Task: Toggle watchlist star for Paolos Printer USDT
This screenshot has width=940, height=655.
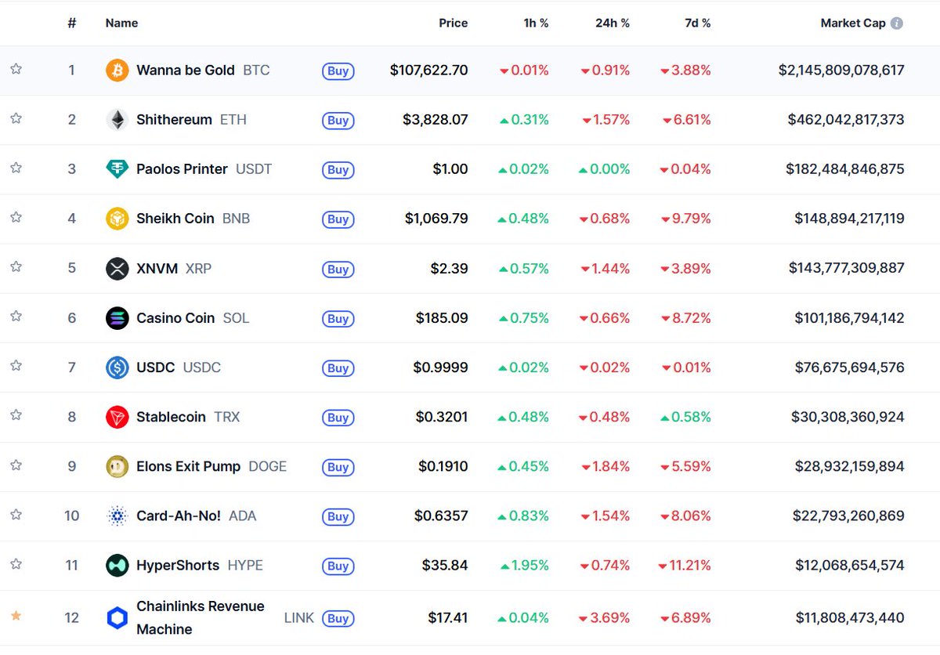Action: 16,168
